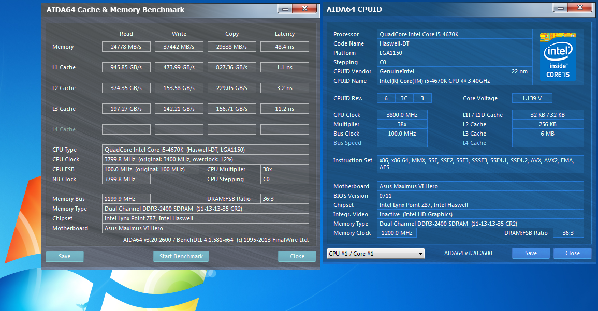The image size is (598, 311).
Task: Click the DRAM:FSB Ratio 36:3 in the benchmark window
Action: click(285, 199)
